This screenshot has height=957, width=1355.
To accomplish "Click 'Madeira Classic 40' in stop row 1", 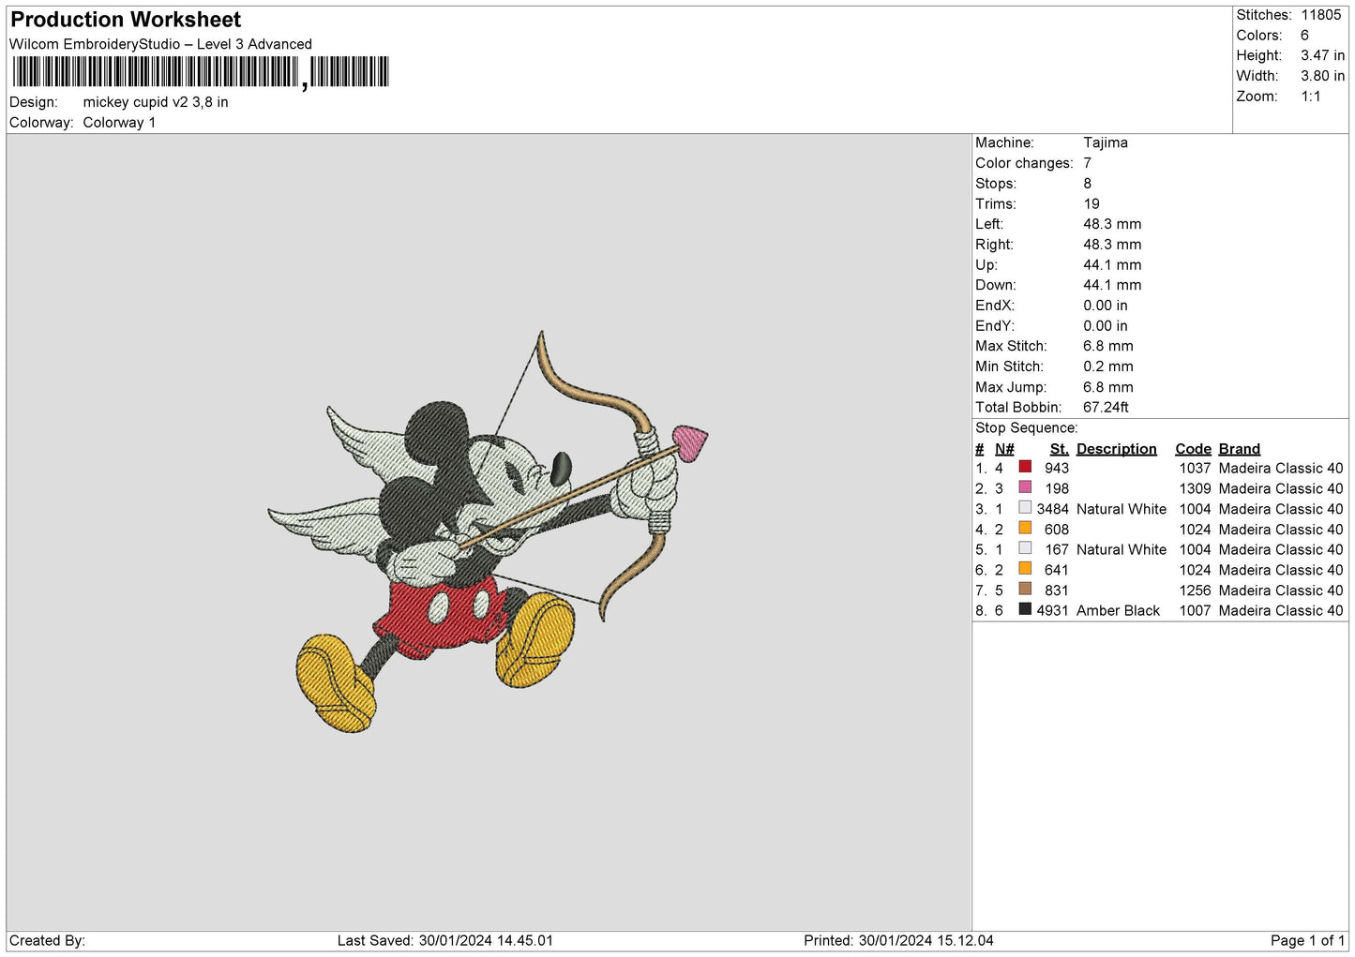I will (x=1281, y=468).
